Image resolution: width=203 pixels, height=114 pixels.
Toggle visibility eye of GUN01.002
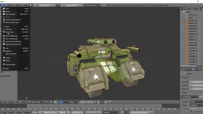pyautogui.click(x=199, y=42)
